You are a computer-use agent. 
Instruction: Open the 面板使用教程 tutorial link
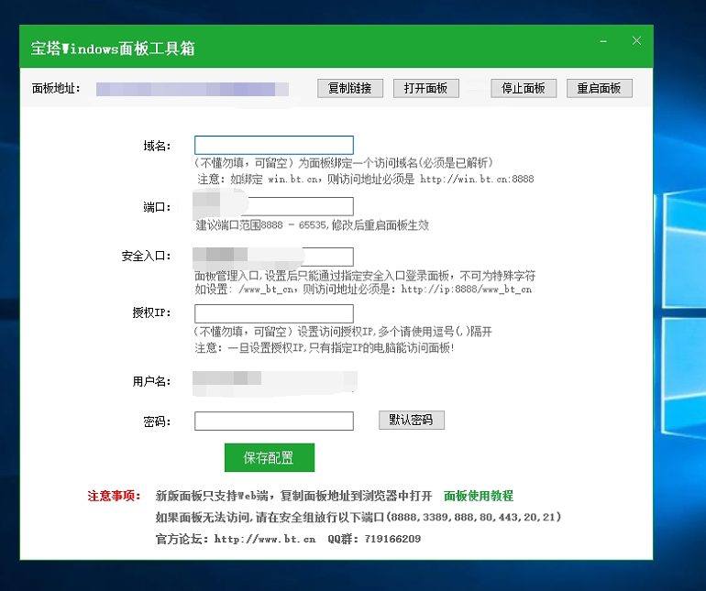(x=479, y=496)
